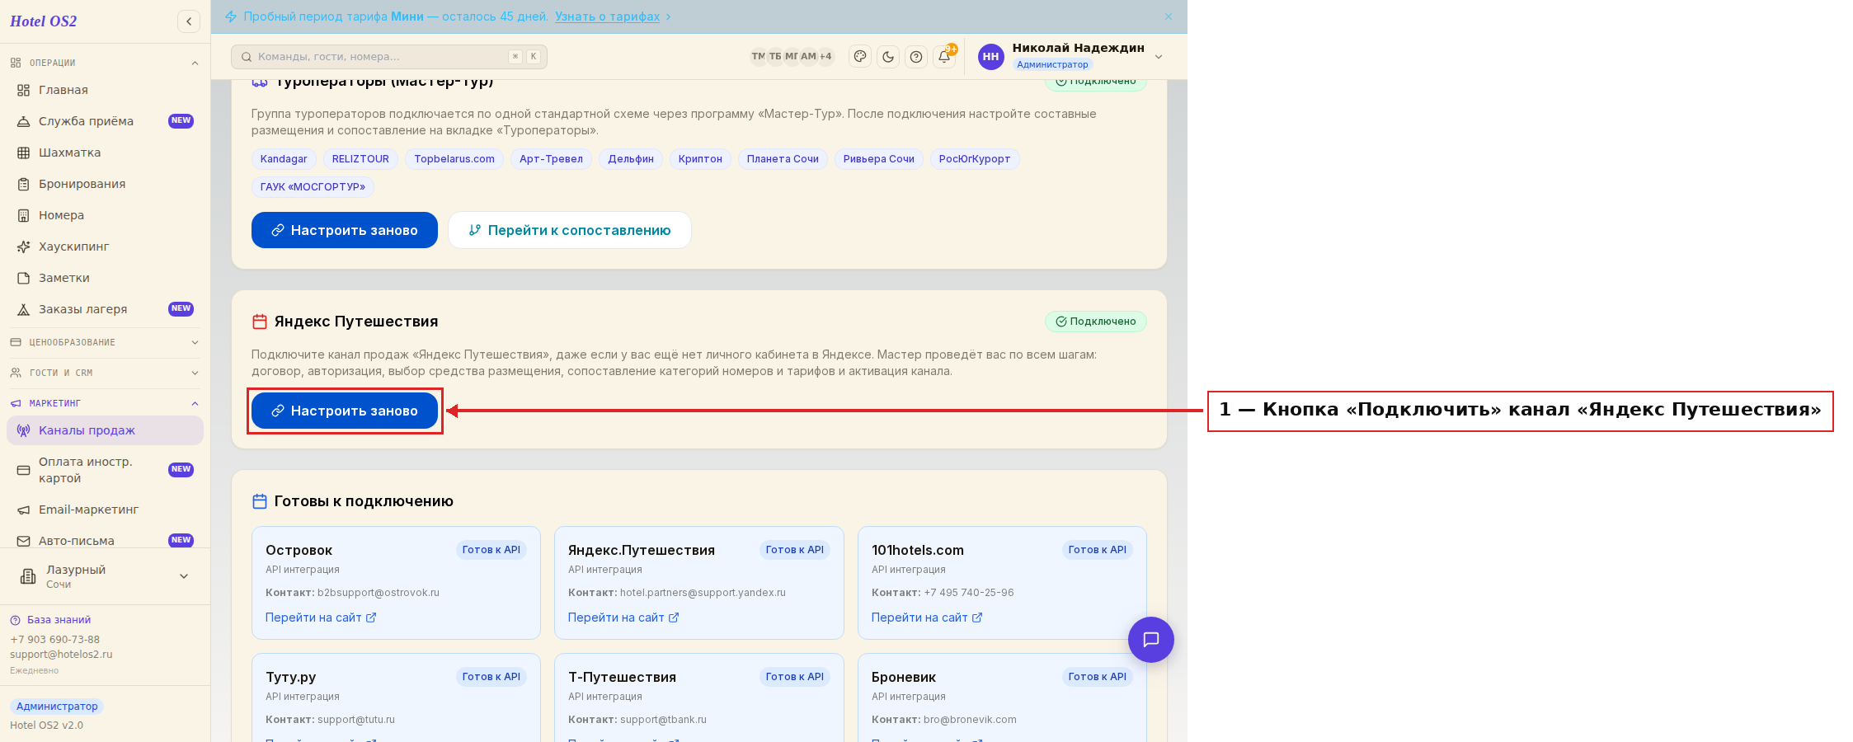Screen dimensions: 1853x742
Task: Collapse the МАРКЕТИНГ section
Action: 105,403
